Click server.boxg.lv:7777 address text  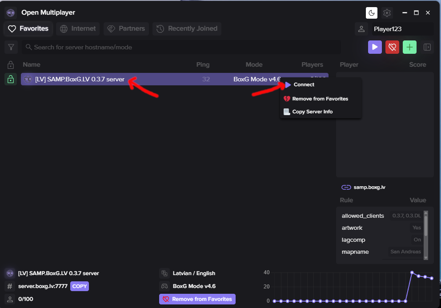click(43, 286)
